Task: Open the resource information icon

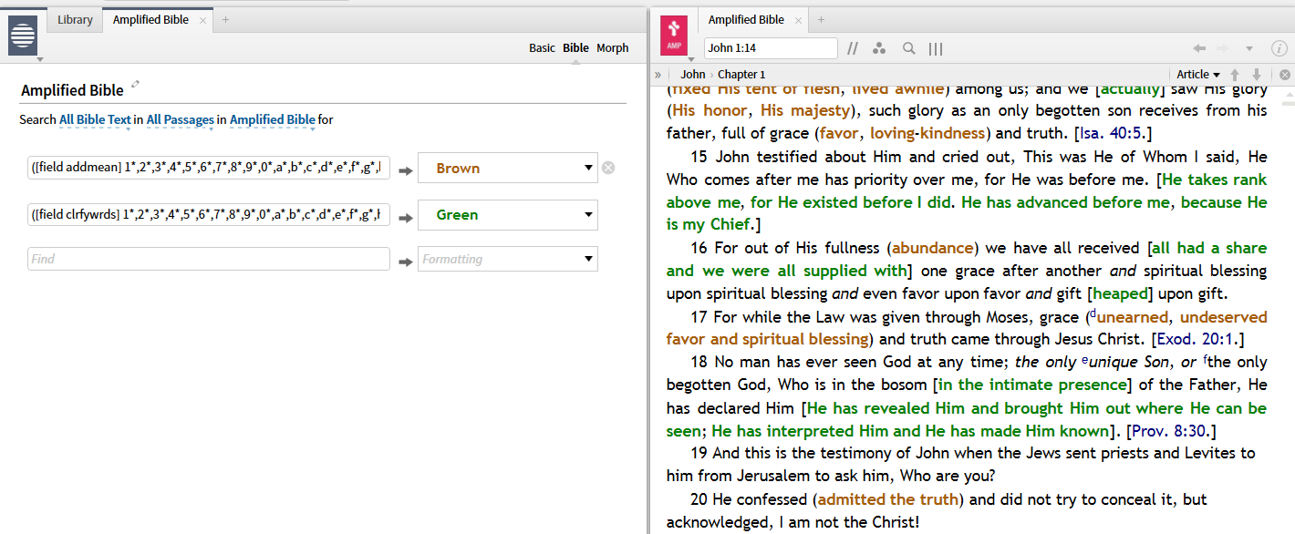Action: [x=1279, y=48]
